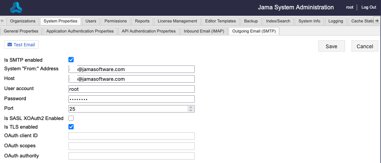This screenshot has height=163, width=381.
Task: Click the right tab scroll arrow
Action: (377, 21)
